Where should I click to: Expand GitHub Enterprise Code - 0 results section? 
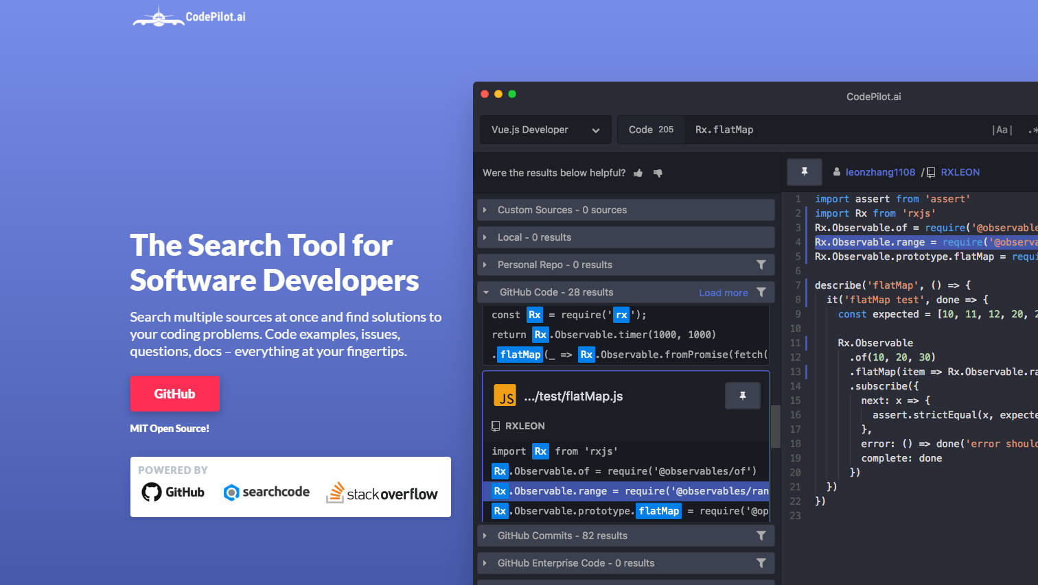point(625,563)
